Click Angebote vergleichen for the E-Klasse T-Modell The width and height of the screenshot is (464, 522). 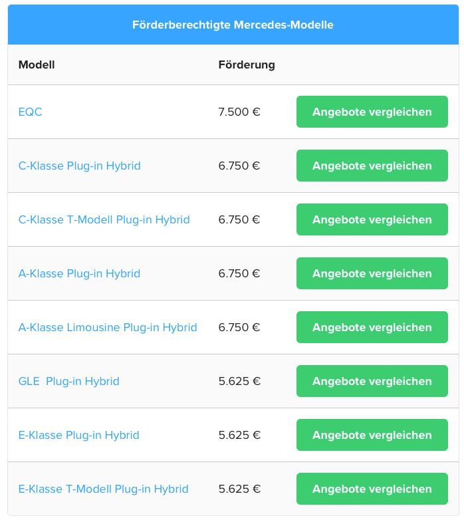click(x=372, y=489)
